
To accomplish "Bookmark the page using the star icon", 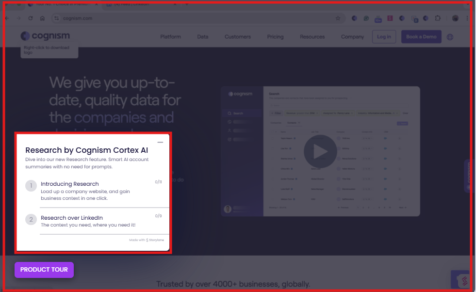I will coord(338,18).
